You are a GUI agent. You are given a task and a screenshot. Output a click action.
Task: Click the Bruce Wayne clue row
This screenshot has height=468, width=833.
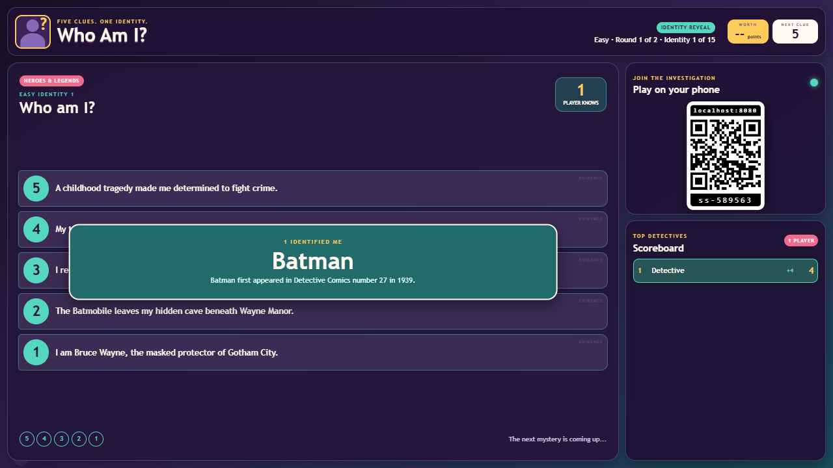[313, 352]
